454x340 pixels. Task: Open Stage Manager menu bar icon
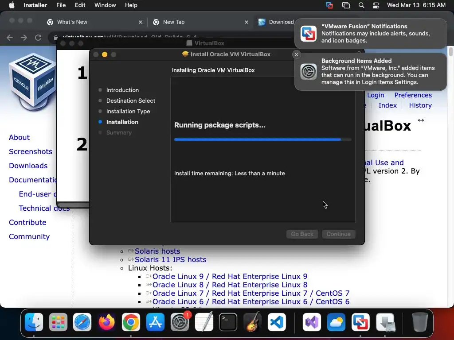pyautogui.click(x=346, y=5)
